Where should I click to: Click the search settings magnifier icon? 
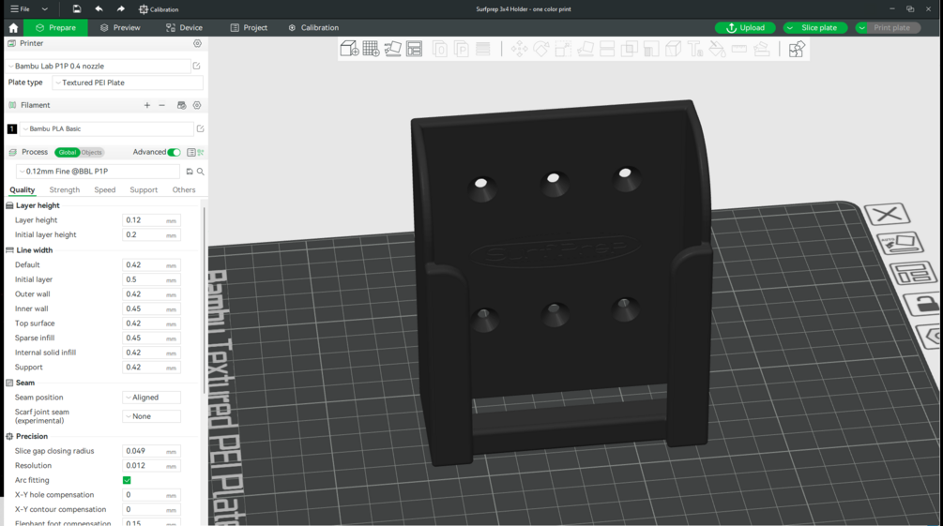200,172
